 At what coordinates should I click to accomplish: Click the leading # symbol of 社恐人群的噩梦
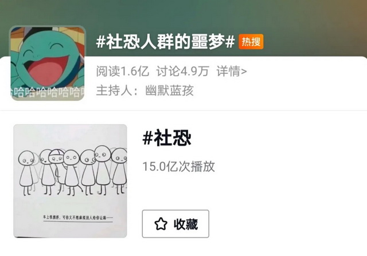[x=101, y=42]
